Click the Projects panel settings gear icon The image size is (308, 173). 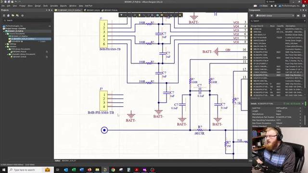pos(23,15)
